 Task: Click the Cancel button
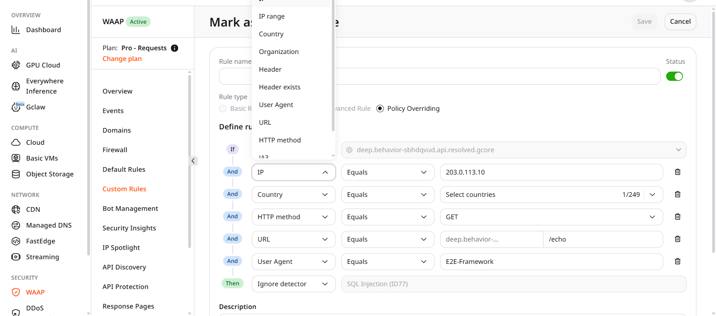pos(680,21)
